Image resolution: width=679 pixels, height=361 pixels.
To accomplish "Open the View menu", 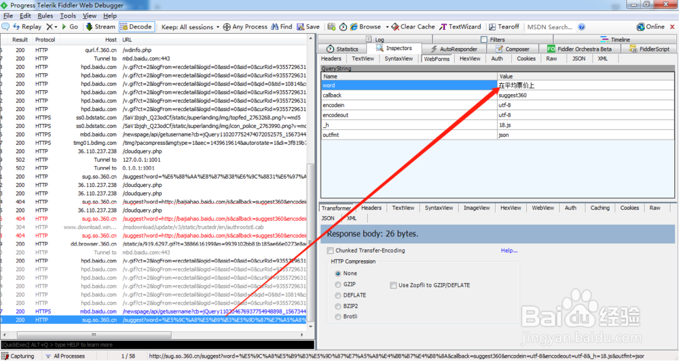I will coord(90,16).
